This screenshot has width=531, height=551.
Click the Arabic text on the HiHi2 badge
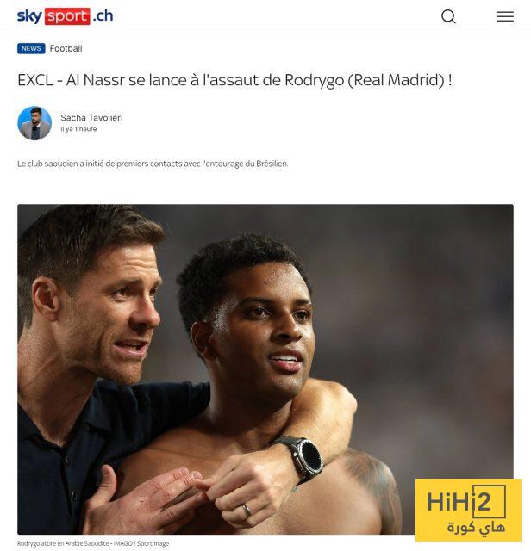pyautogui.click(x=476, y=527)
